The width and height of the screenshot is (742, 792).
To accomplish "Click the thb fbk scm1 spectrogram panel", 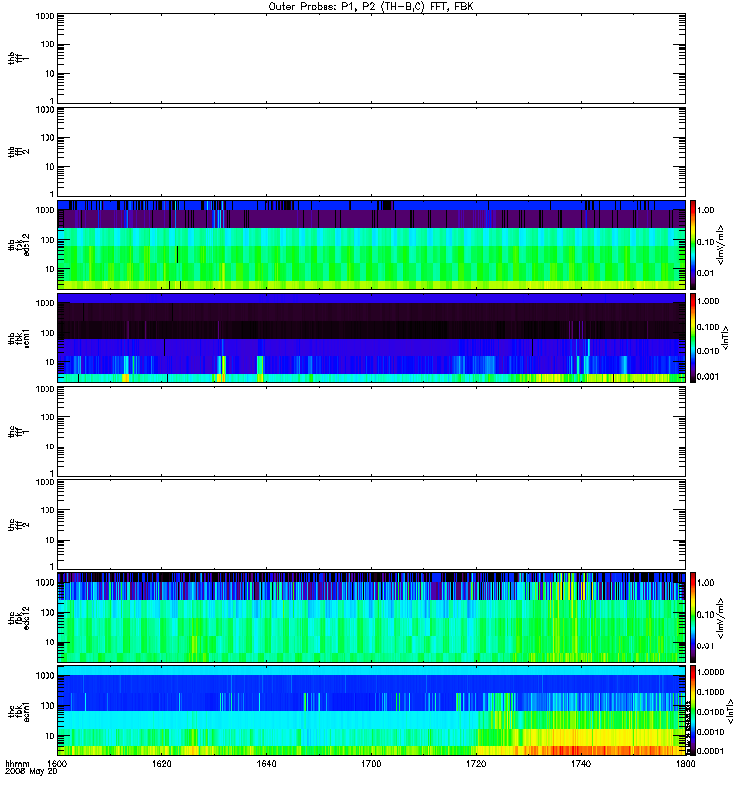I will (x=371, y=338).
